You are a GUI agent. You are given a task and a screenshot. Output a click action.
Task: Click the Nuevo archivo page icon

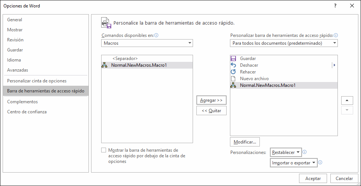233,79
